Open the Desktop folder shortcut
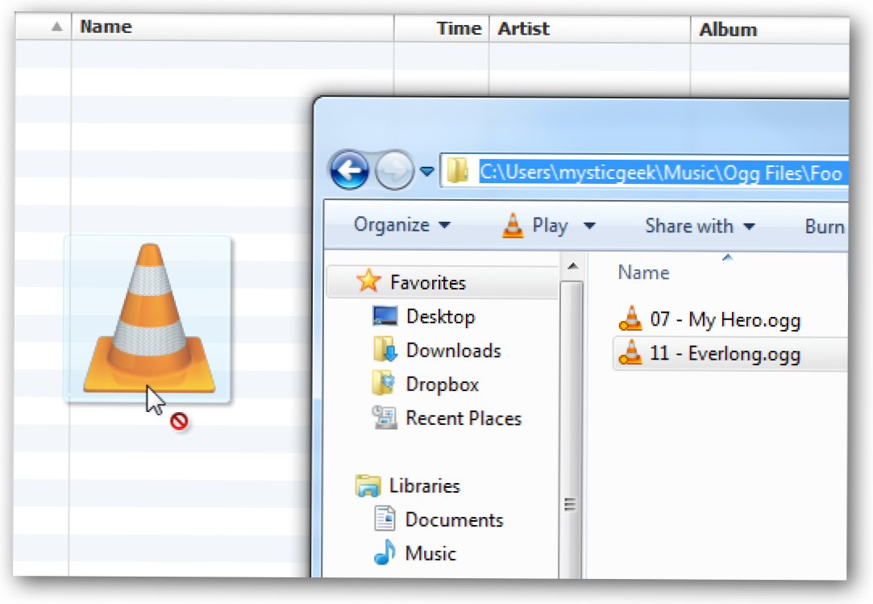The width and height of the screenshot is (873, 604). (439, 317)
